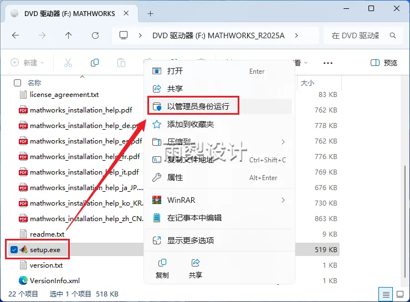This screenshot has height=302, width=410.
Task: Switch to large thumbnails view icon
Action: pyautogui.click(x=400, y=294)
